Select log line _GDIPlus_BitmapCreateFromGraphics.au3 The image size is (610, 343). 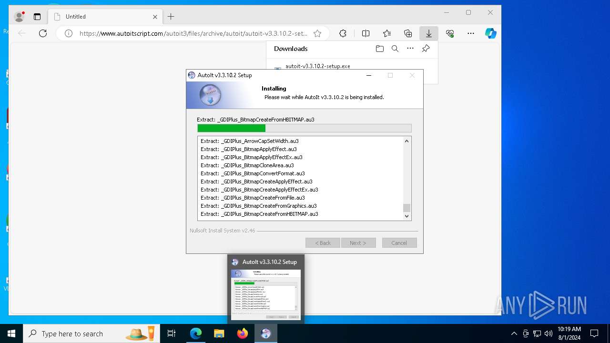(x=259, y=206)
